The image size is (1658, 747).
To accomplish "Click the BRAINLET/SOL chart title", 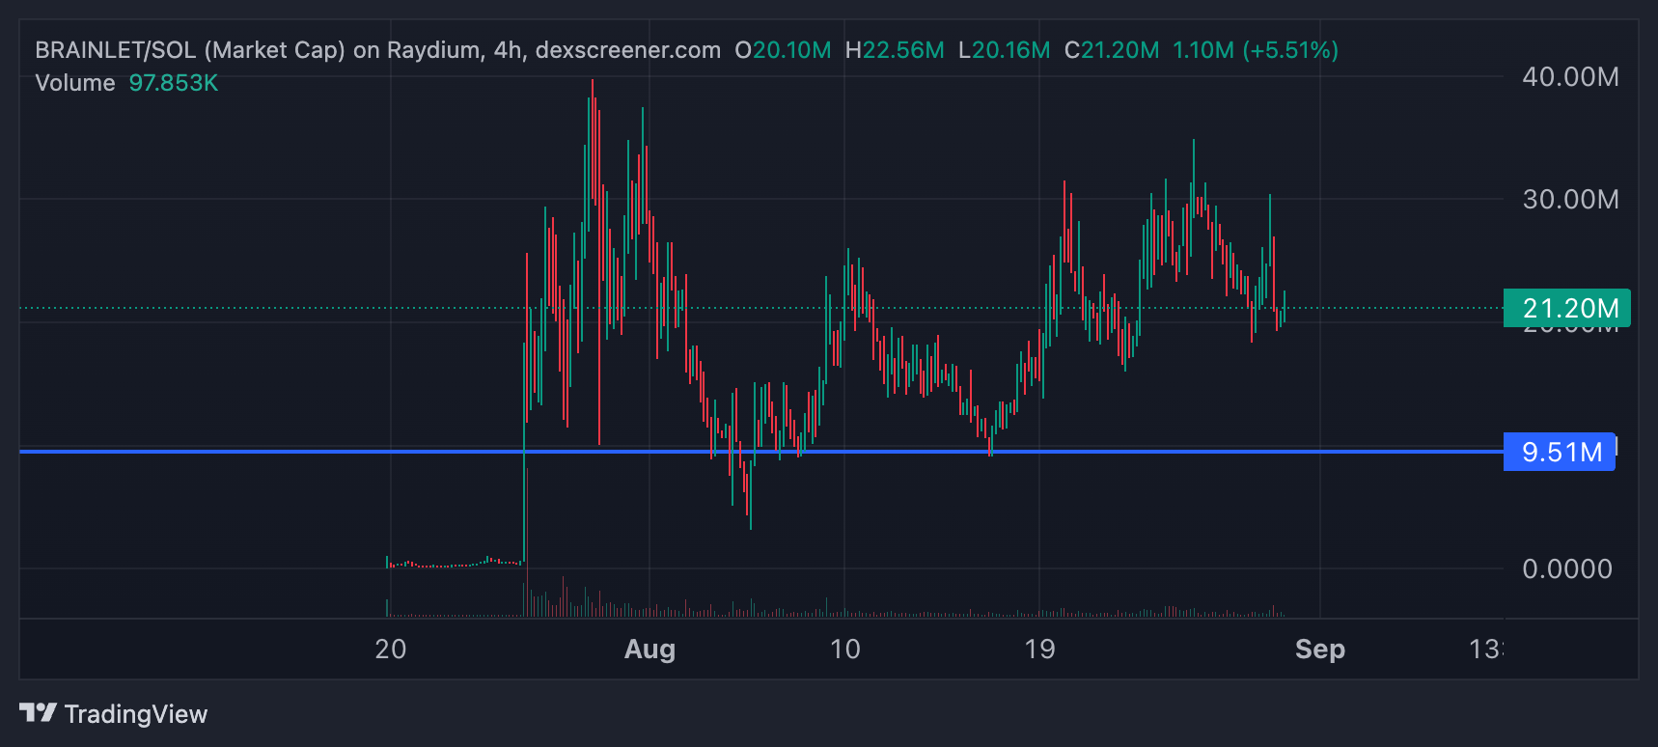I will point(378,50).
